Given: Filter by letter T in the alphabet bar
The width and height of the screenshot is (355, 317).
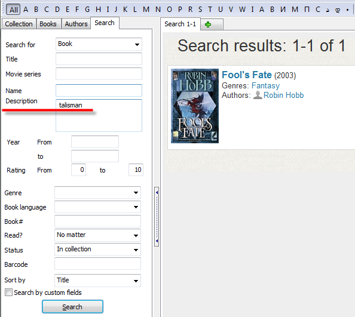Looking at the screenshot, I should pos(210,10).
